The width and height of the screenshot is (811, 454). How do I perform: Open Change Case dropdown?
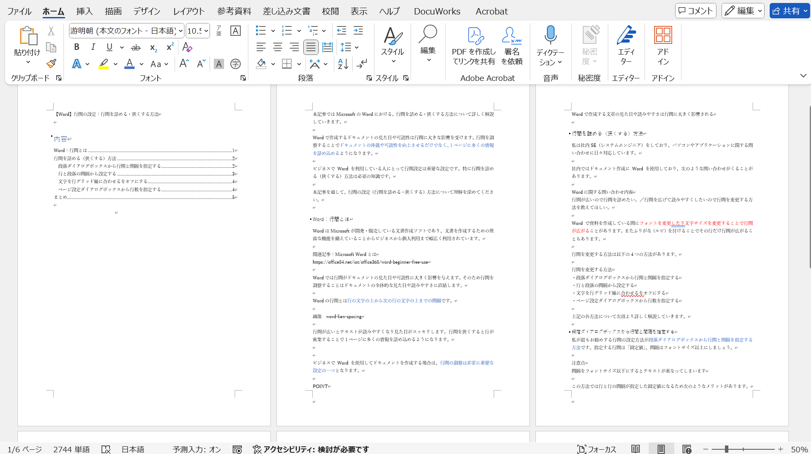[x=159, y=64]
